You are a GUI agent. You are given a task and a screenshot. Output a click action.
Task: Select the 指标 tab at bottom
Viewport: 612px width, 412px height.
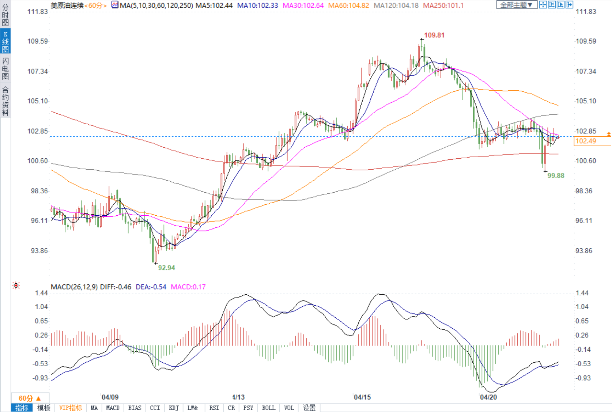click(22, 408)
